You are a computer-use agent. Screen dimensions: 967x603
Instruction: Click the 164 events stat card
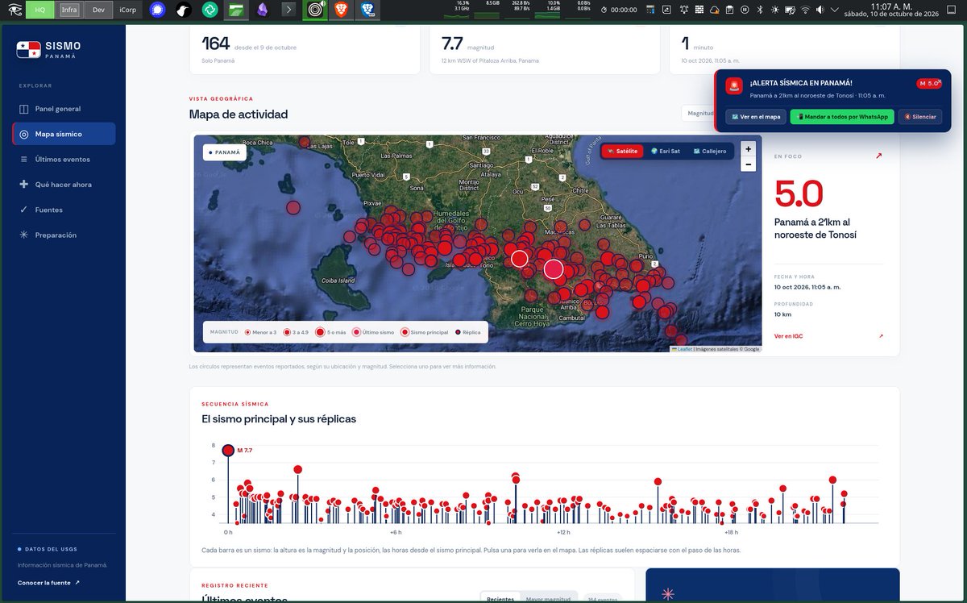click(x=305, y=48)
